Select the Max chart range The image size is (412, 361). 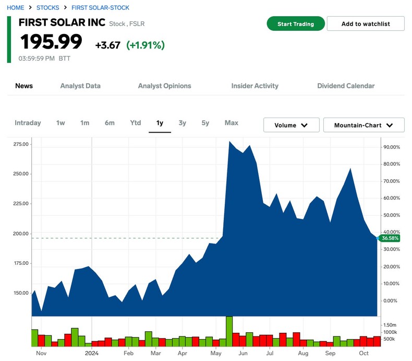pyautogui.click(x=232, y=123)
